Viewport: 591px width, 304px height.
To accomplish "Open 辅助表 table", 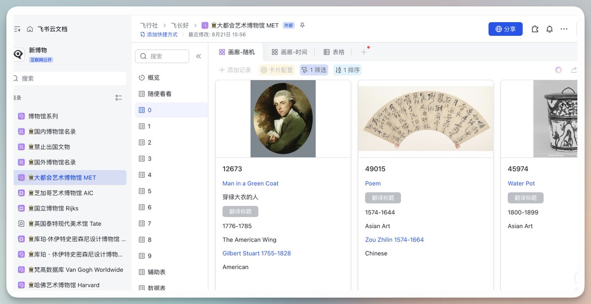I will point(171,272).
